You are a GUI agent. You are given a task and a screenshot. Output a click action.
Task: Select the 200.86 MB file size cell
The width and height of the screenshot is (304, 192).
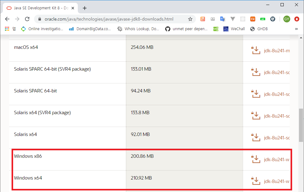pos(142,156)
